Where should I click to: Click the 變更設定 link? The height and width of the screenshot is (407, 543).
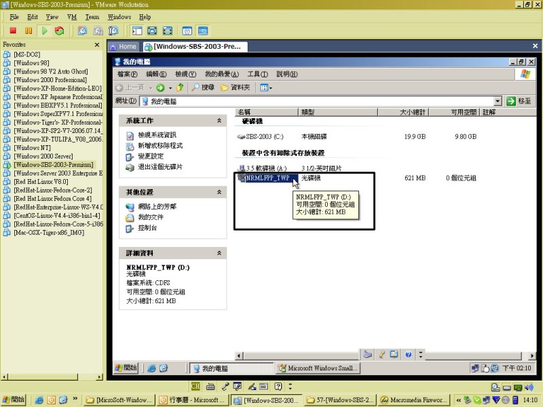click(x=151, y=156)
